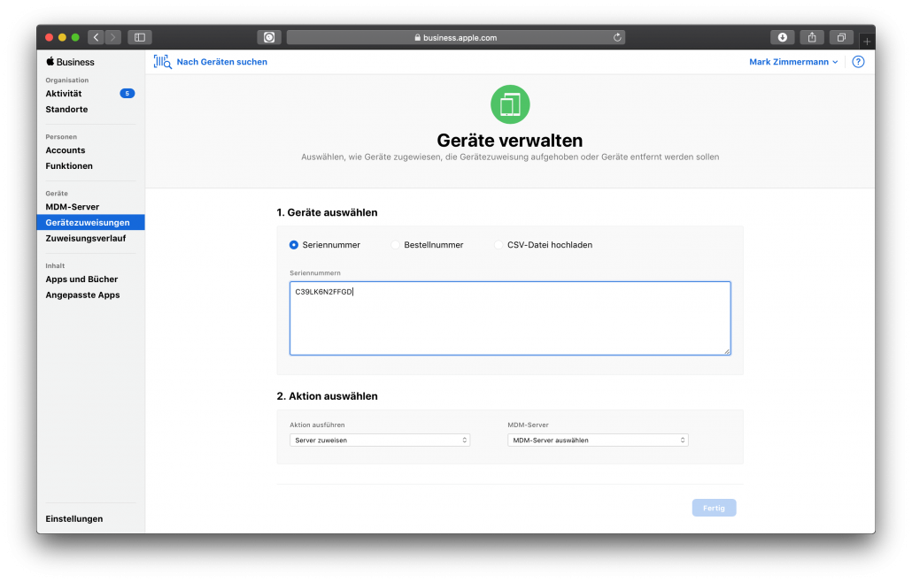Click the privacy shield icon in toolbar
Image resolution: width=912 pixels, height=582 pixels.
tap(269, 37)
